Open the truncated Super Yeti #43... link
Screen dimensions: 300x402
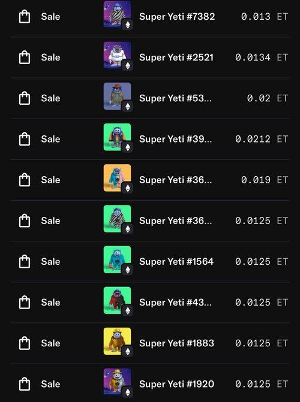click(x=175, y=303)
